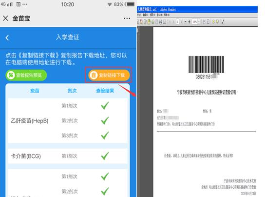The width and height of the screenshot is (265, 197).
Task: Click the barcode on the PDF certificate
Action: pyautogui.click(x=207, y=65)
